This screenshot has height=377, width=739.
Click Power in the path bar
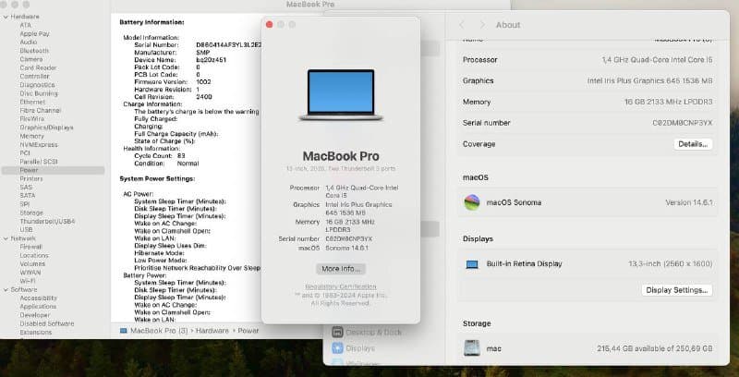[x=248, y=331]
